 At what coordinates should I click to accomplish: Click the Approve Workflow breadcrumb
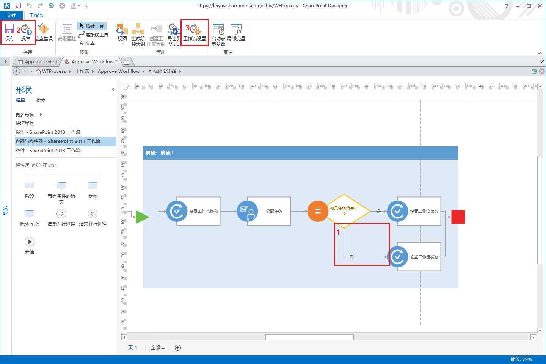(119, 71)
